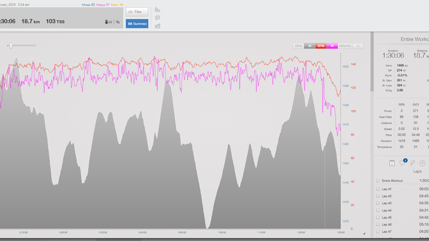Click the Lap #7 row label
The width and height of the screenshot is (429, 241).
tap(387, 231)
